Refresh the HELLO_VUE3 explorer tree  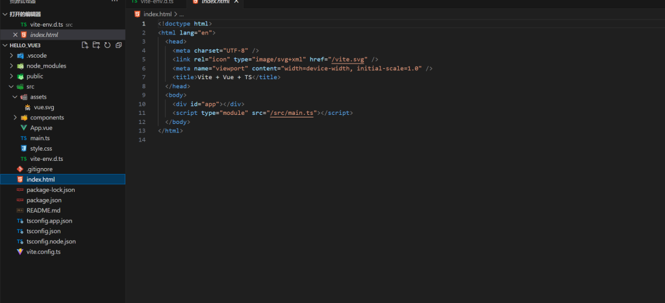click(107, 45)
